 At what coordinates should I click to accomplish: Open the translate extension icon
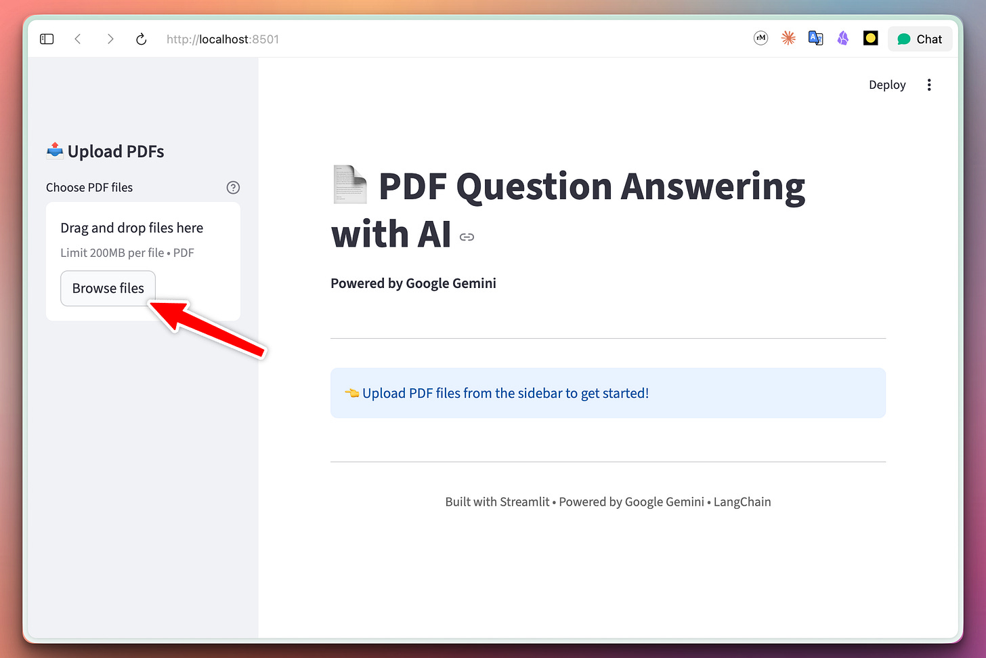[816, 39]
